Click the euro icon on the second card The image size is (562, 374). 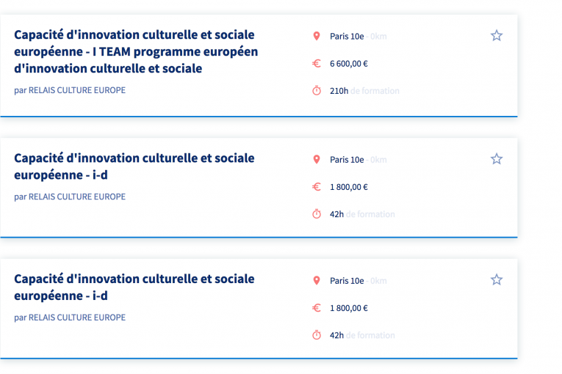(317, 186)
